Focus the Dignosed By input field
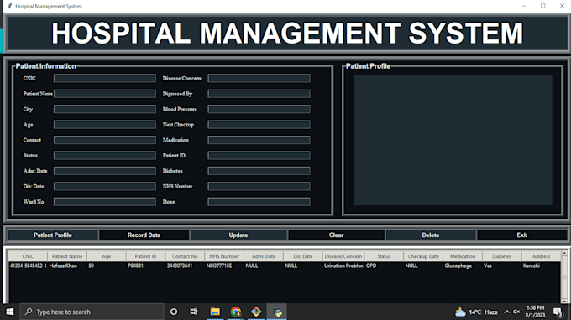The width and height of the screenshot is (571, 320). pyautogui.click(x=259, y=94)
